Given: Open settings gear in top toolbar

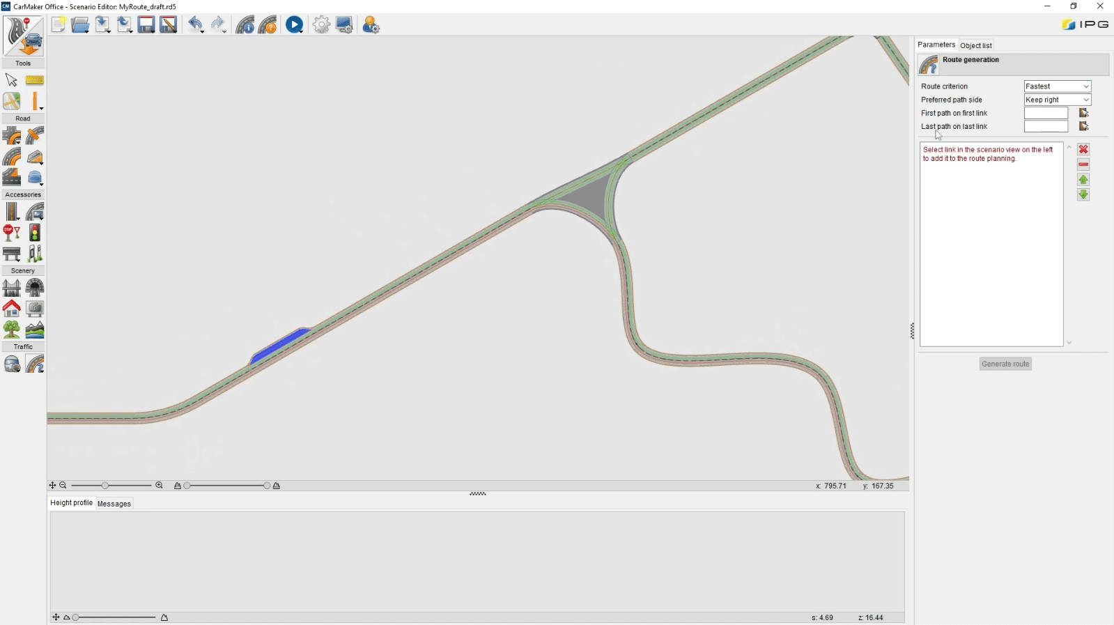Looking at the screenshot, I should click(321, 25).
